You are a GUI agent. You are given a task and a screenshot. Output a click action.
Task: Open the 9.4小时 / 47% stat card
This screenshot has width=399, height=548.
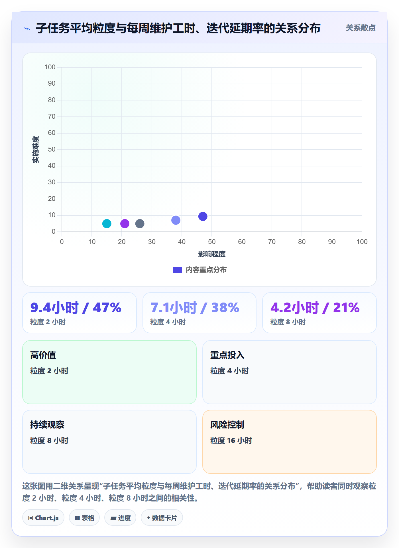point(80,313)
